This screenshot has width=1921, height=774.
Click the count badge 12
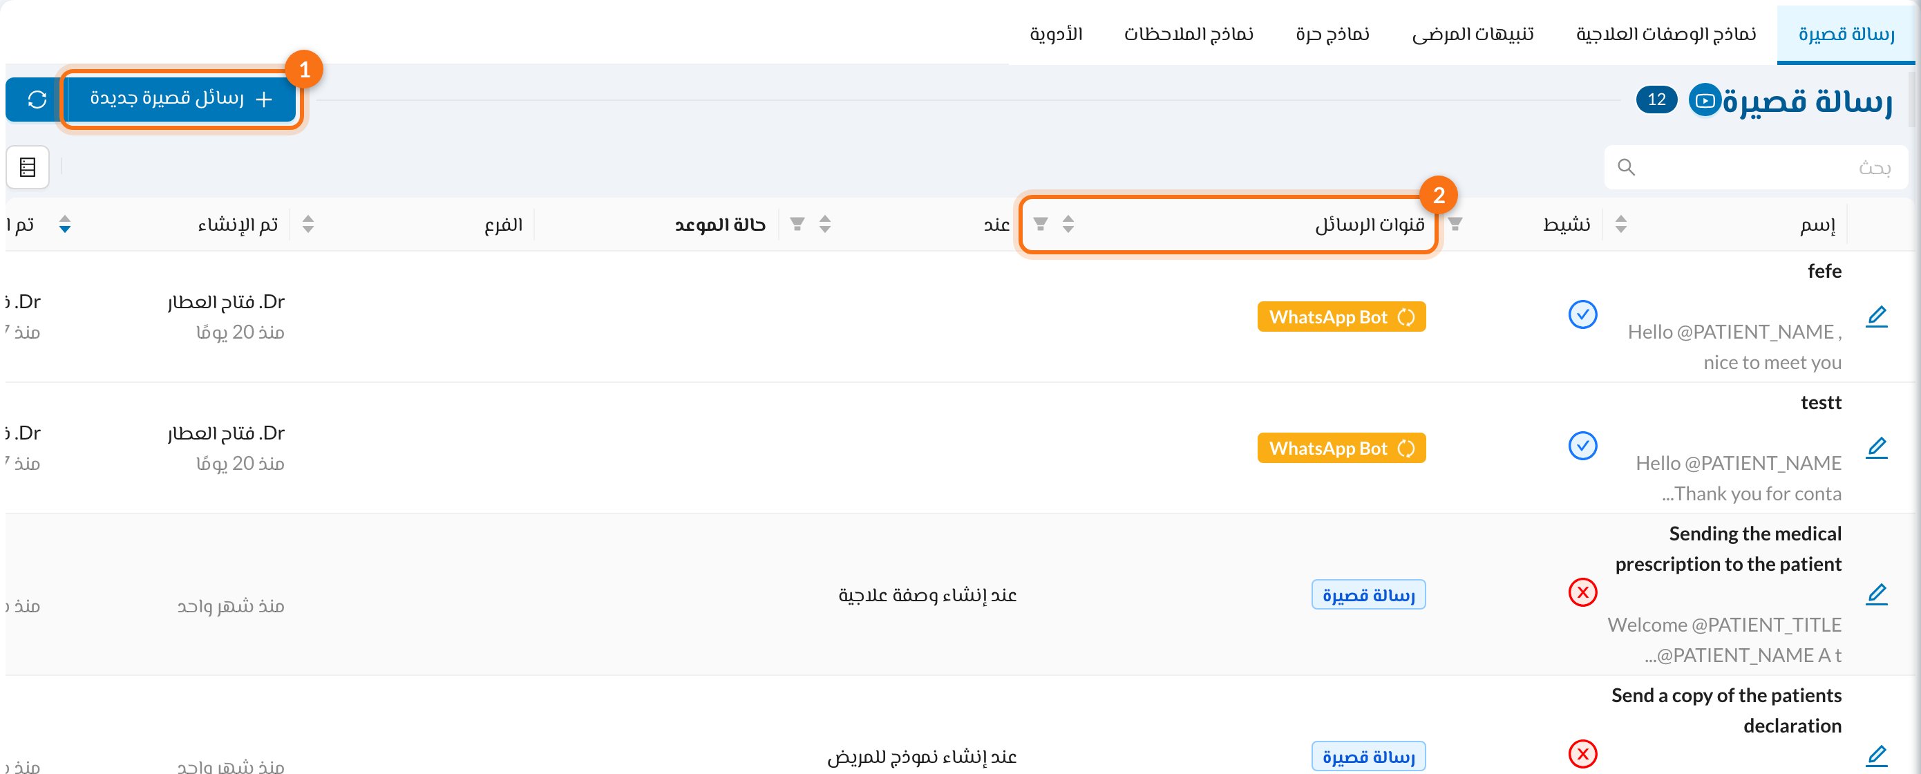click(1656, 100)
